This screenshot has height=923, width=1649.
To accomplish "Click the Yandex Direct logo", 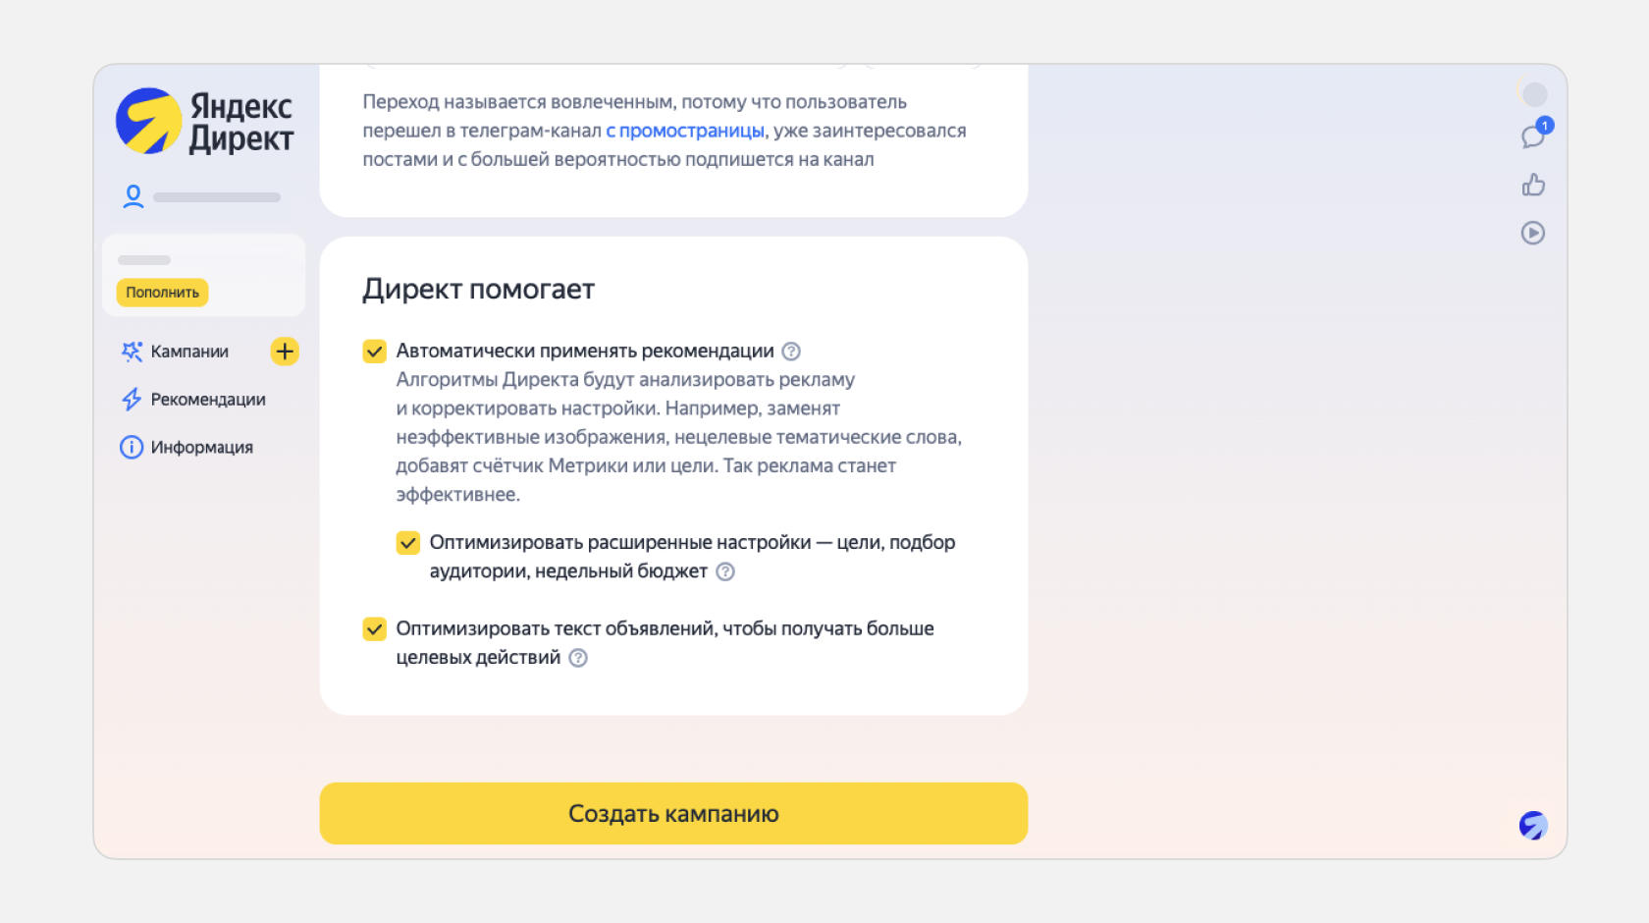I will (204, 120).
